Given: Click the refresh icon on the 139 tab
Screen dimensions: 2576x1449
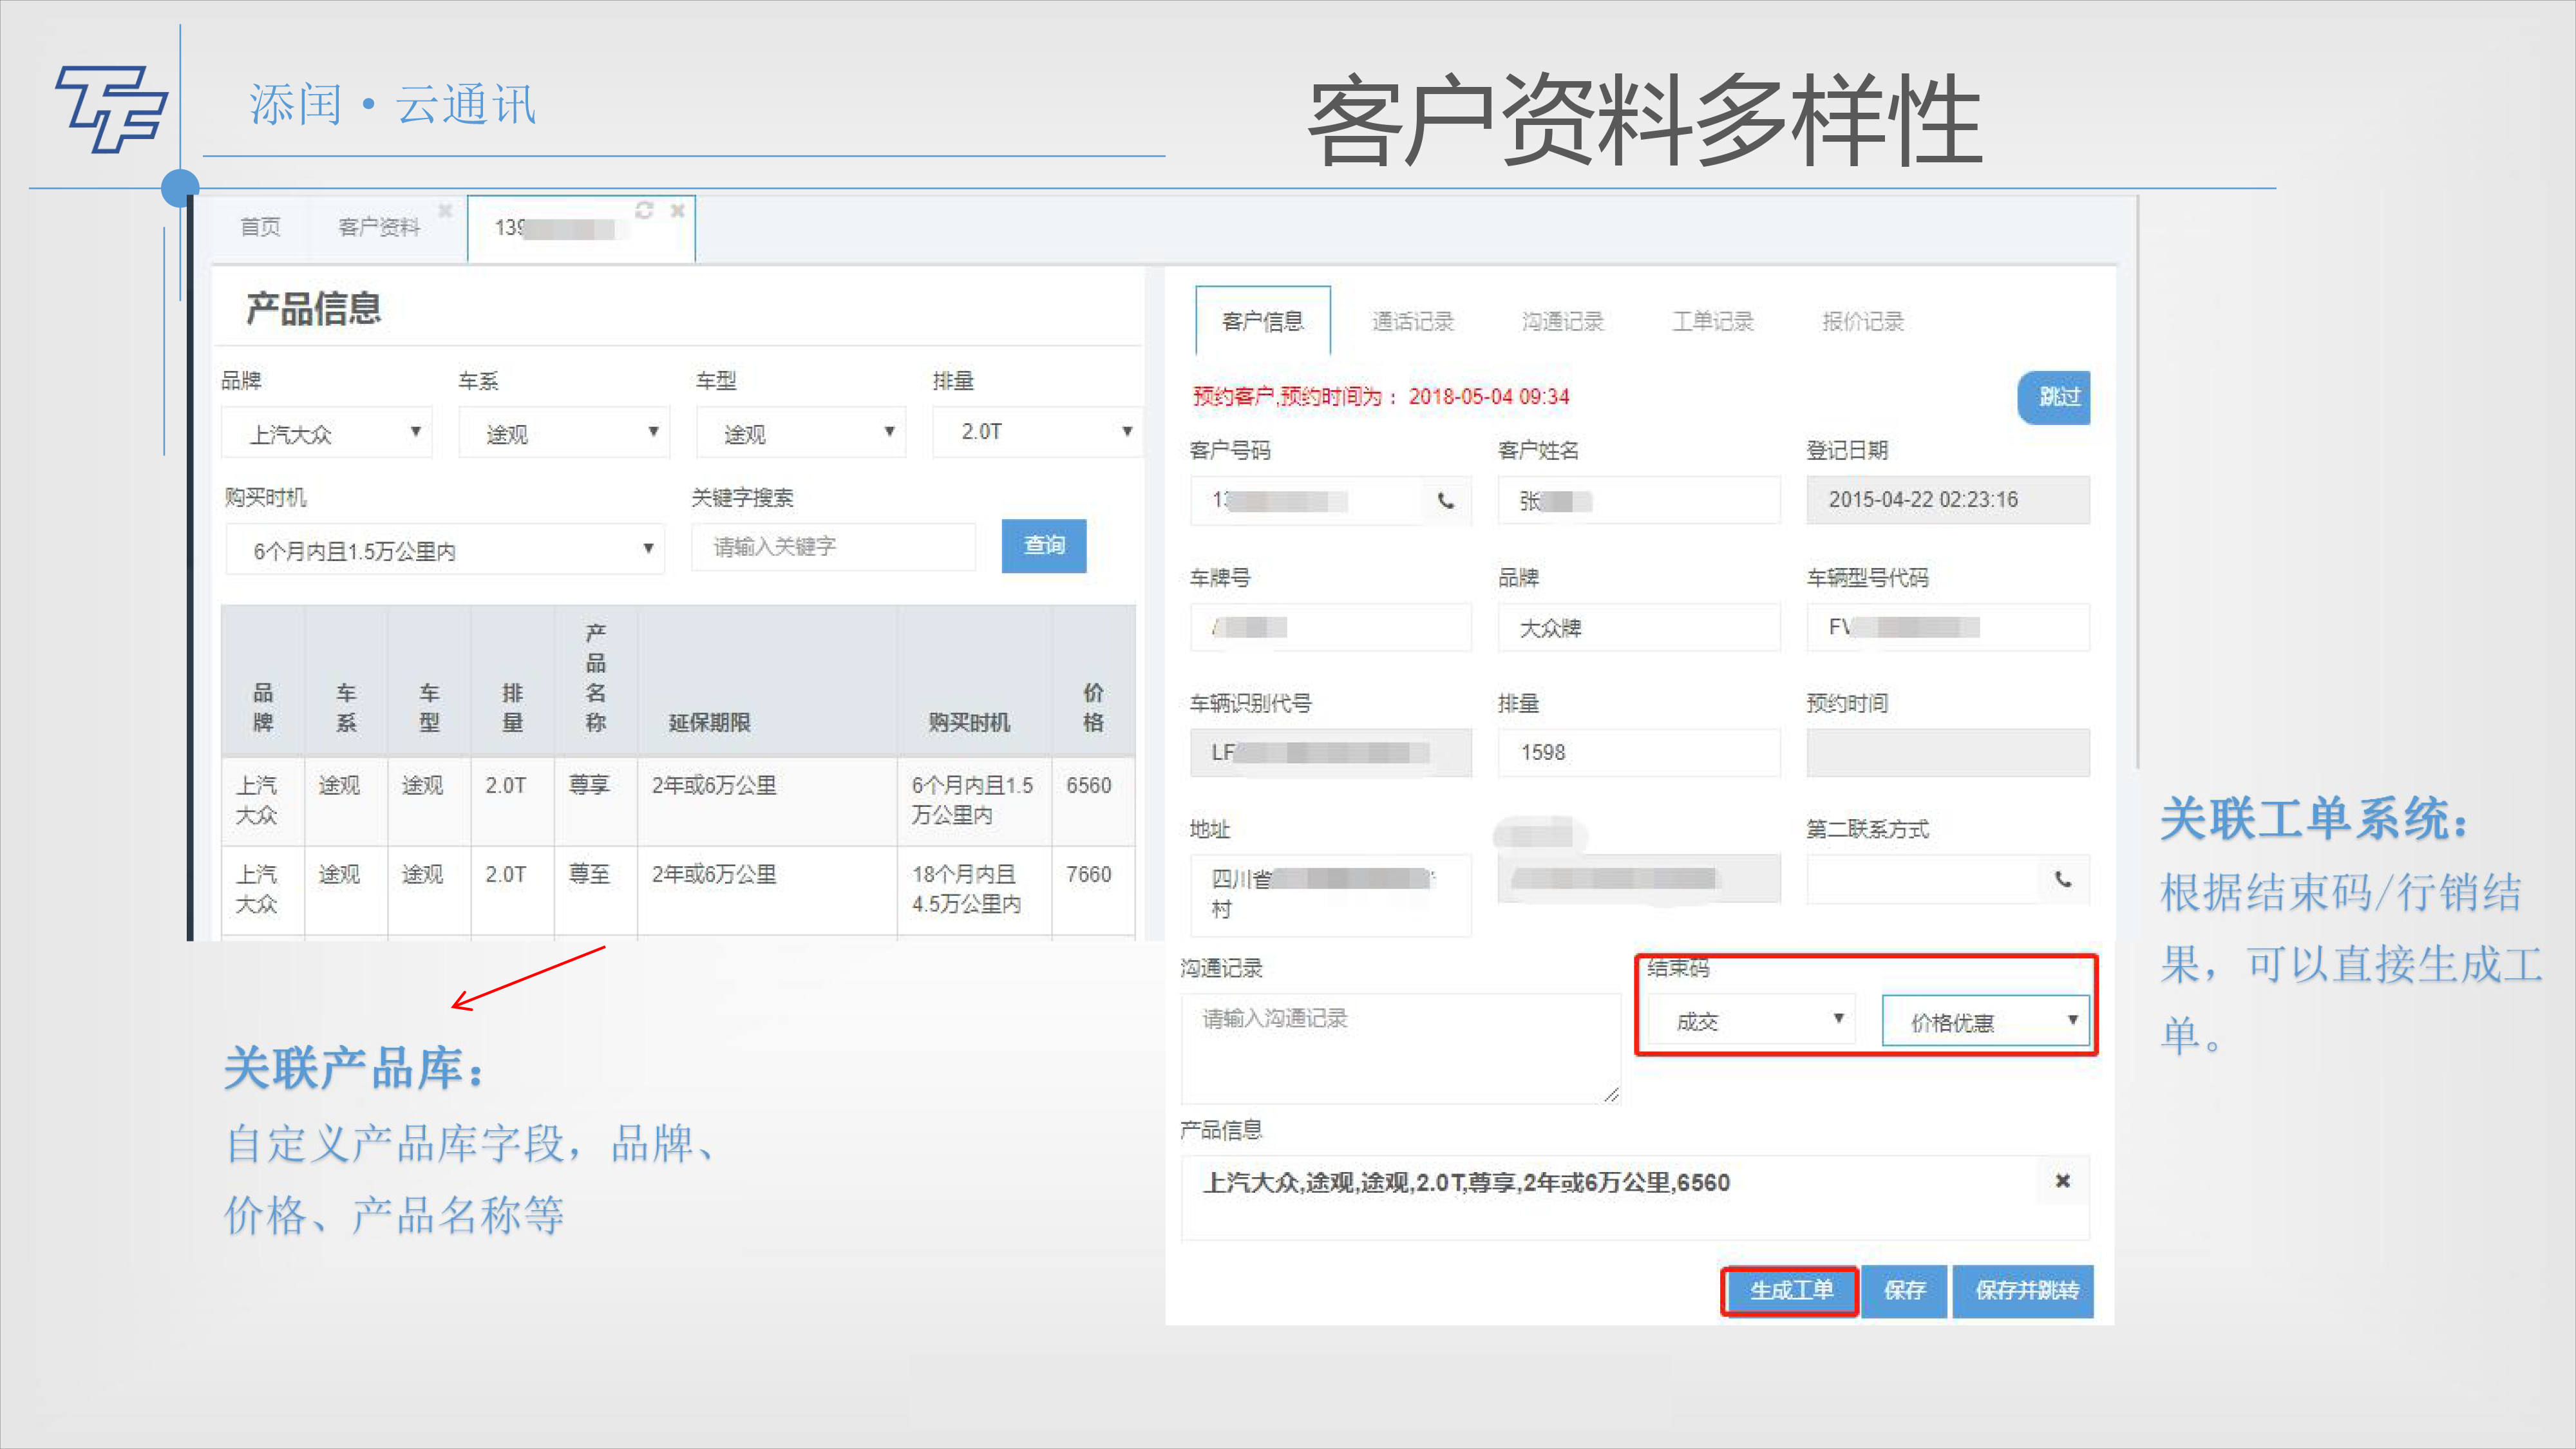Looking at the screenshot, I should [644, 210].
